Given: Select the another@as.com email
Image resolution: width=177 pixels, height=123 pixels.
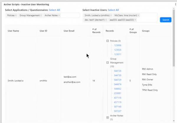Looking at the screenshot, I should point(72,82).
